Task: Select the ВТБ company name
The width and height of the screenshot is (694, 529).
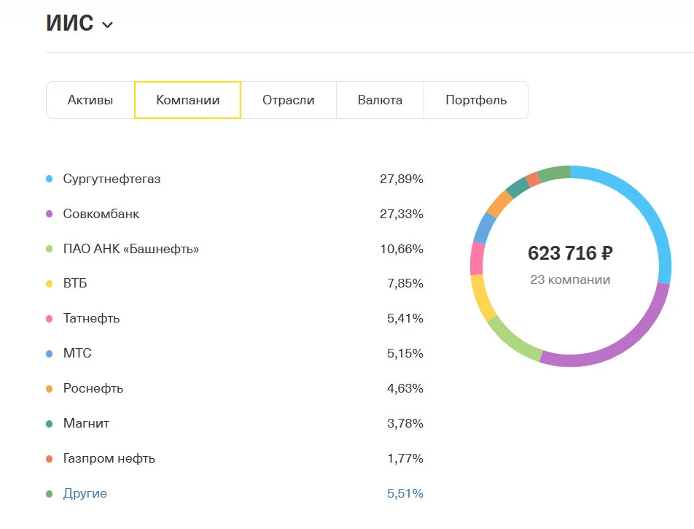Action: [x=75, y=283]
